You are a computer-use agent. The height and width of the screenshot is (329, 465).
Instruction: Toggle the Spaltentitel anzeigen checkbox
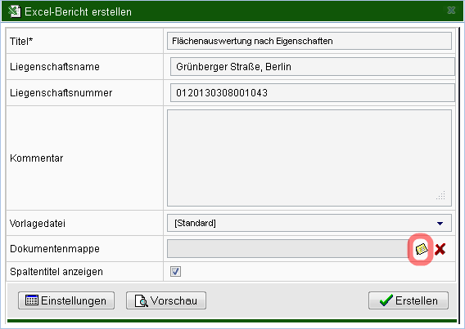(175, 271)
